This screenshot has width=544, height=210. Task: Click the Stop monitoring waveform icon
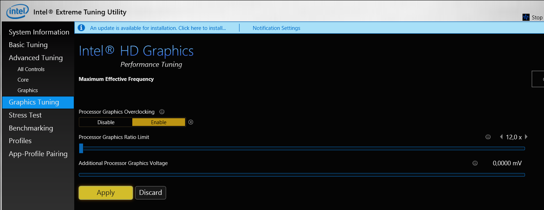[x=526, y=17]
